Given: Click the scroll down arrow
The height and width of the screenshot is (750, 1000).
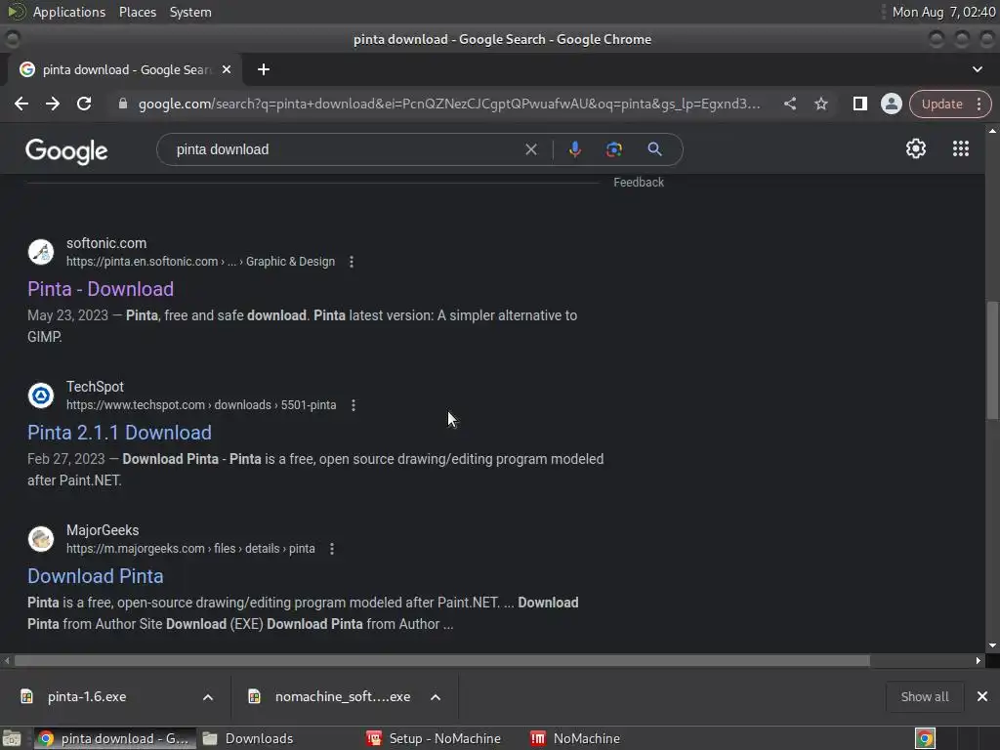Looking at the screenshot, I should 992,646.
